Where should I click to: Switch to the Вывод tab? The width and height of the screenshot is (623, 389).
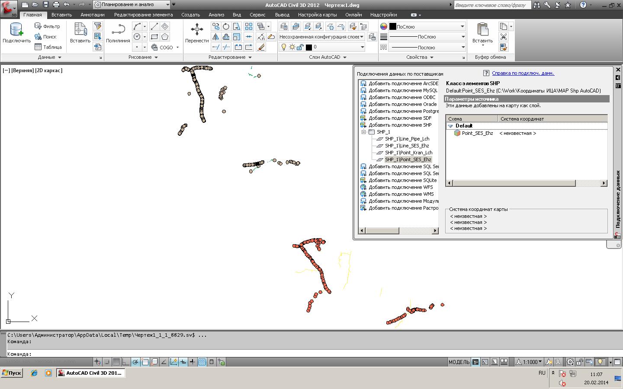click(282, 15)
